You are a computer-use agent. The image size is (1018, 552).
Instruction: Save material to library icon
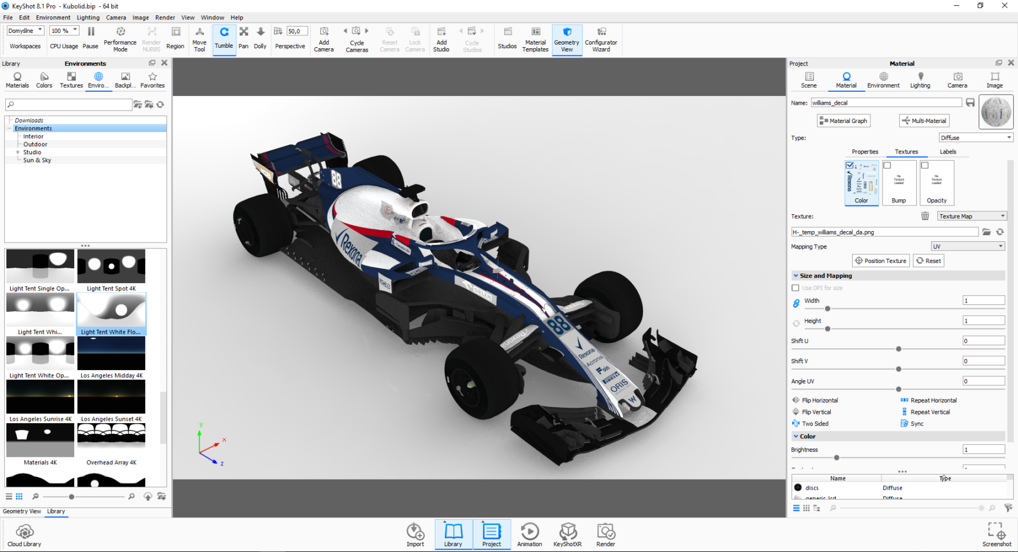coord(970,102)
